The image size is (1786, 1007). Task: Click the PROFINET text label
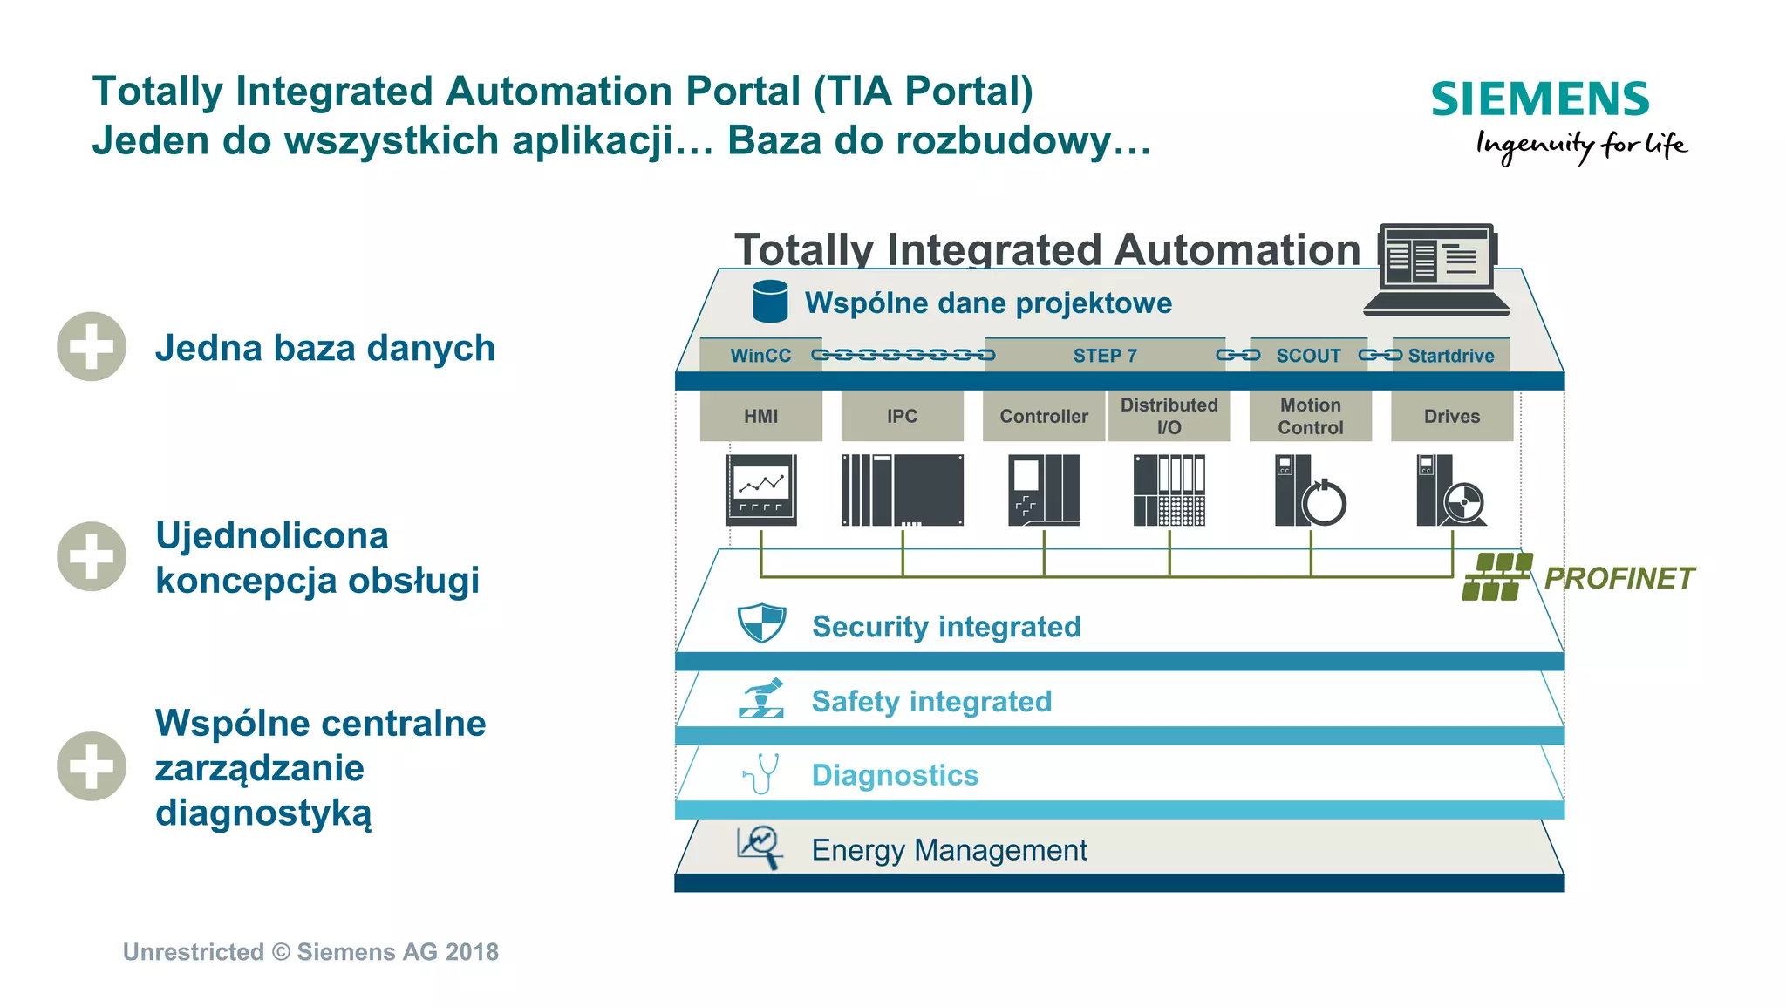point(1619,578)
